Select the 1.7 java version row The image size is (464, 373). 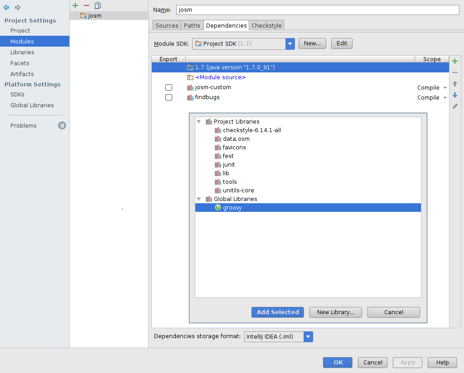[x=300, y=67]
